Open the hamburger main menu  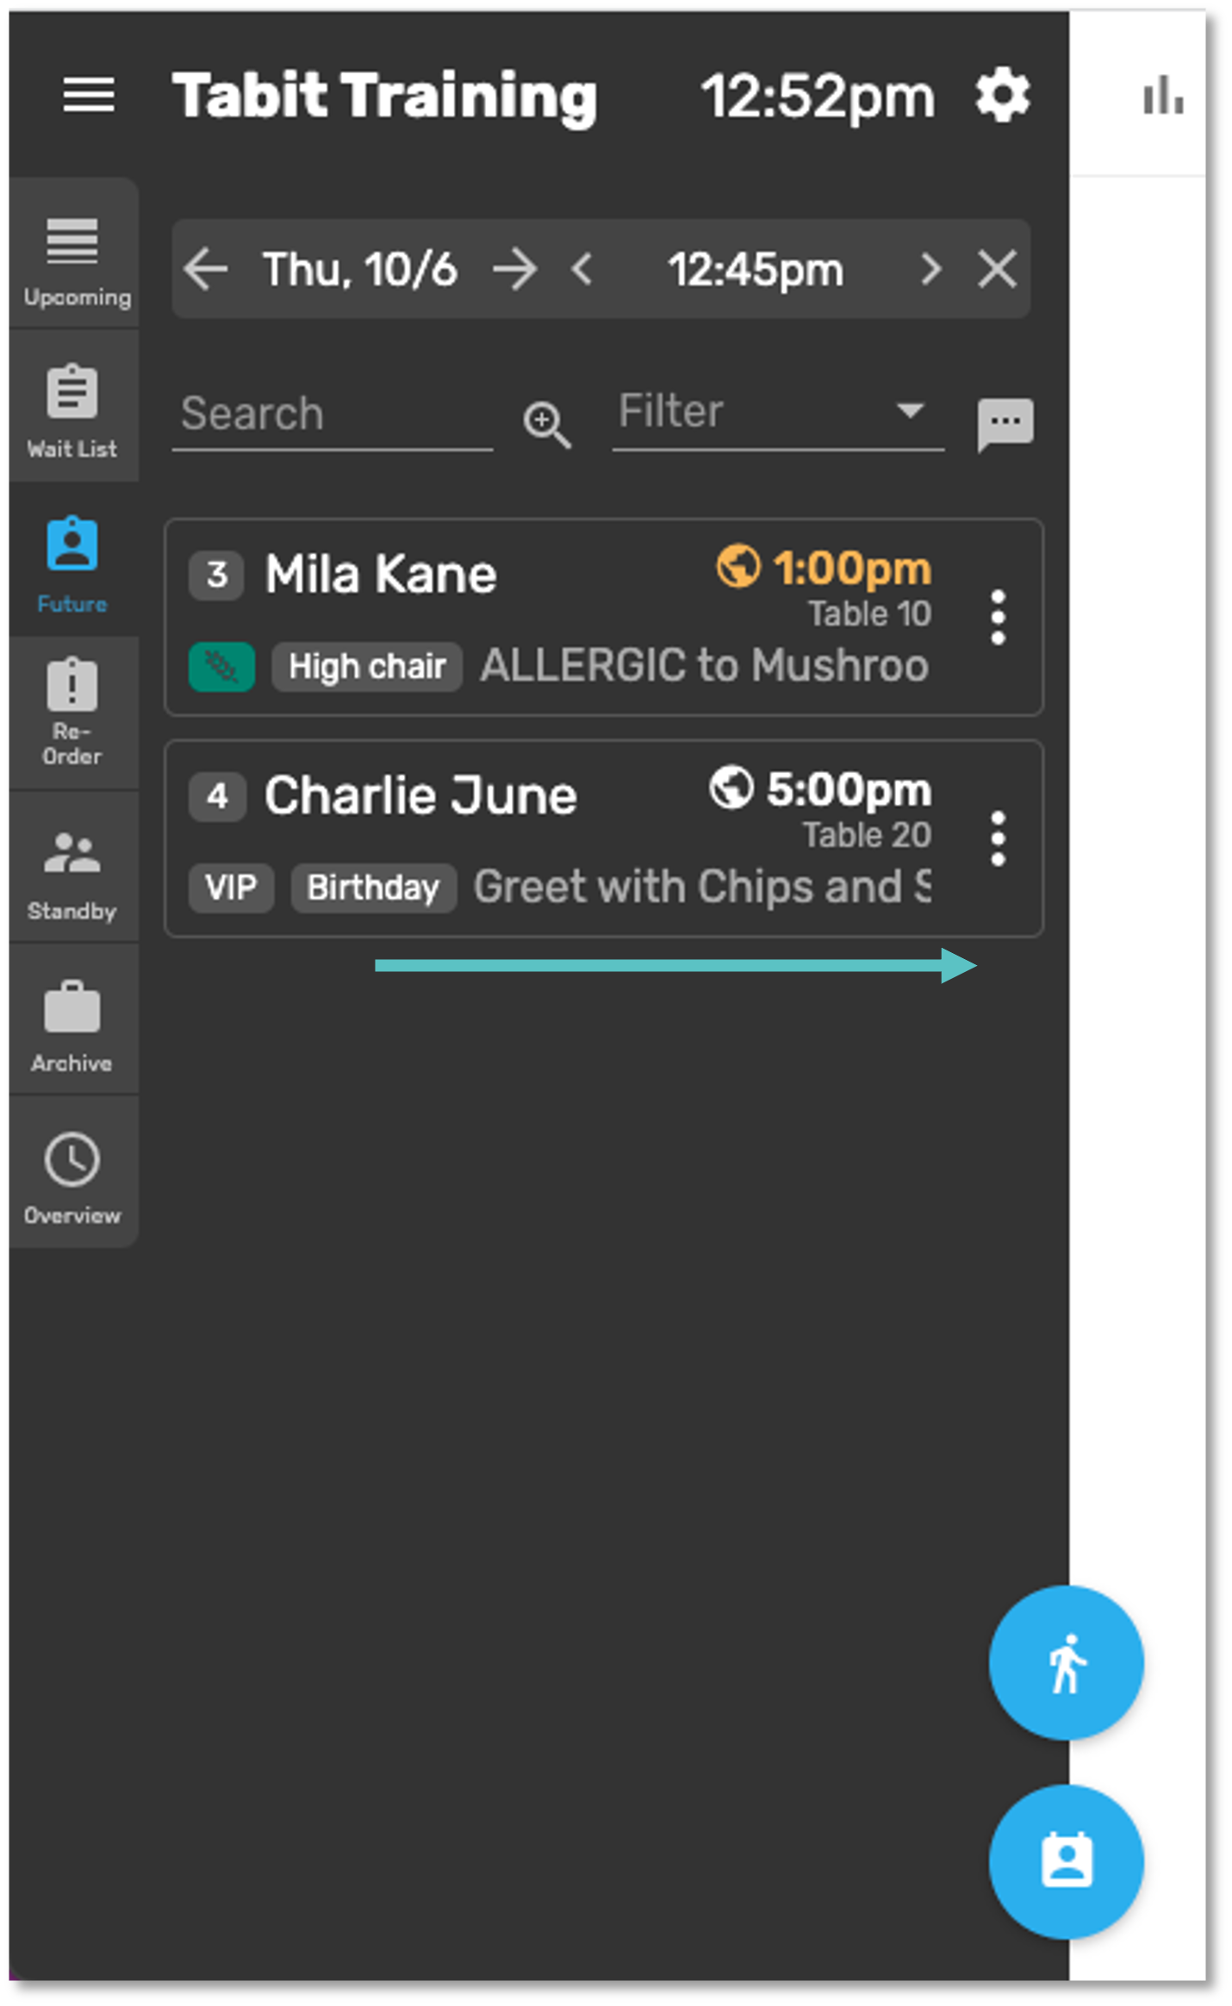(x=89, y=95)
